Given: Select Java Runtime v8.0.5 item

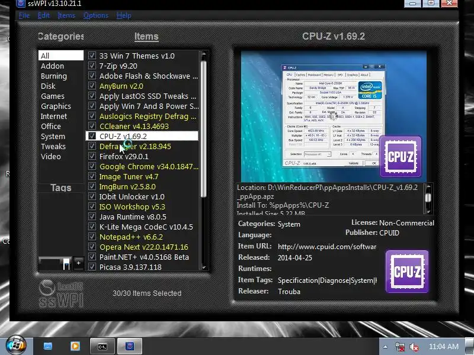Looking at the screenshot, I should coord(133,217).
